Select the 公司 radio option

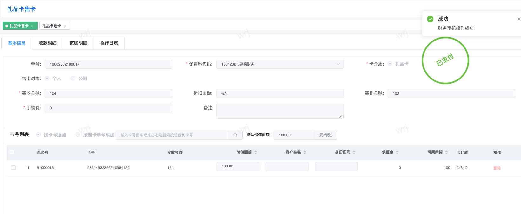coord(73,78)
